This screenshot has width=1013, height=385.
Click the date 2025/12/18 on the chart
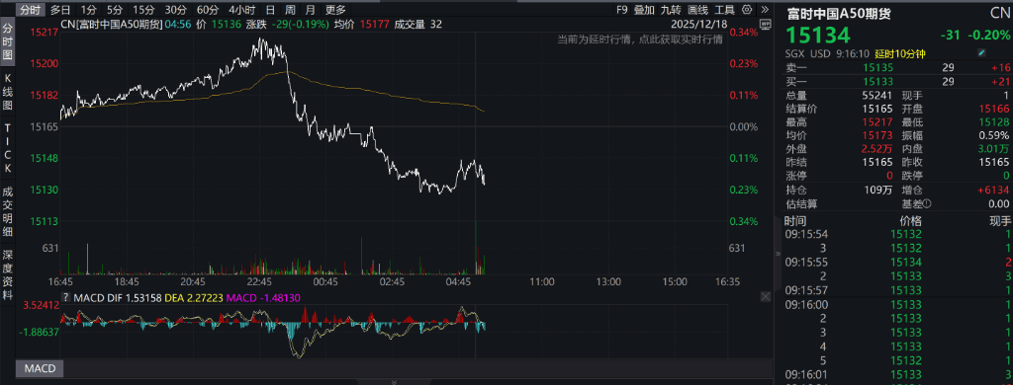[699, 25]
